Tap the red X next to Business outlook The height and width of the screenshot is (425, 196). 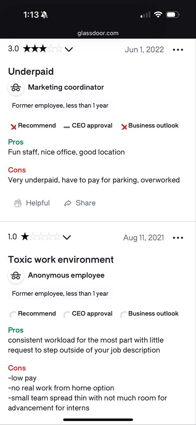pyautogui.click(x=124, y=126)
